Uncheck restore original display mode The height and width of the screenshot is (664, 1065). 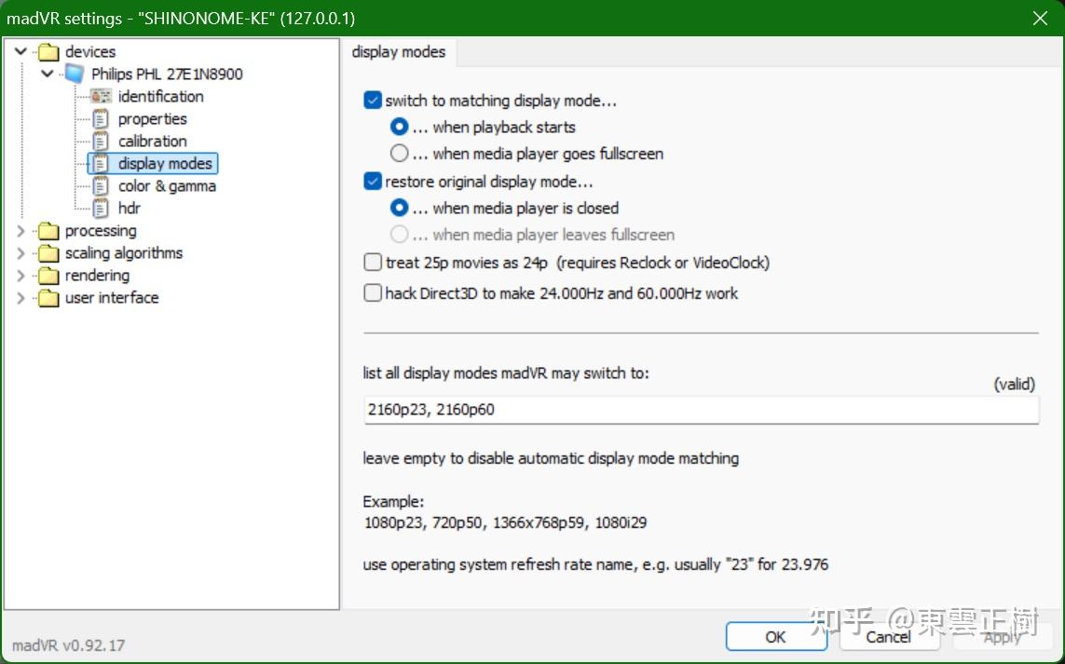click(372, 182)
